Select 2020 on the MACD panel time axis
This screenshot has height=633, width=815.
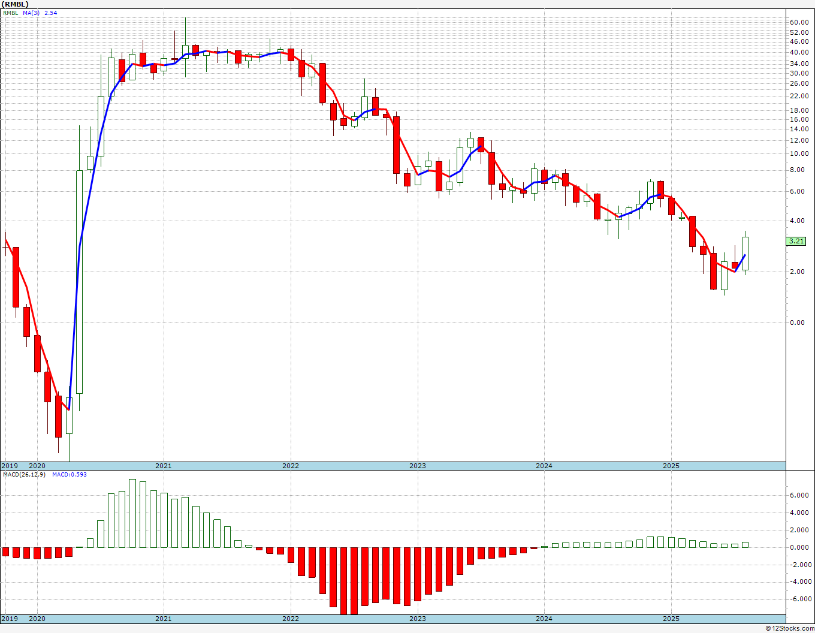tap(37, 619)
